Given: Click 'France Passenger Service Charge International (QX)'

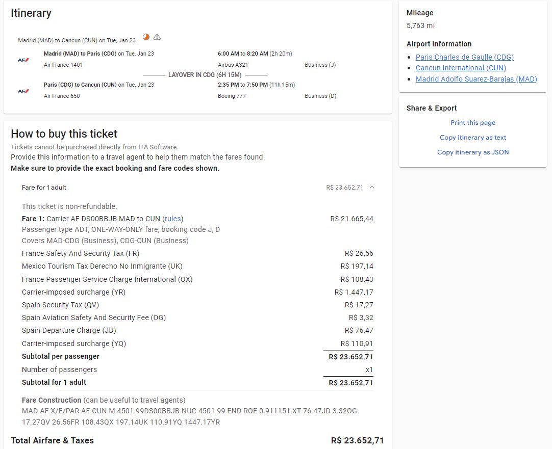Looking at the screenshot, I should pos(107,279).
